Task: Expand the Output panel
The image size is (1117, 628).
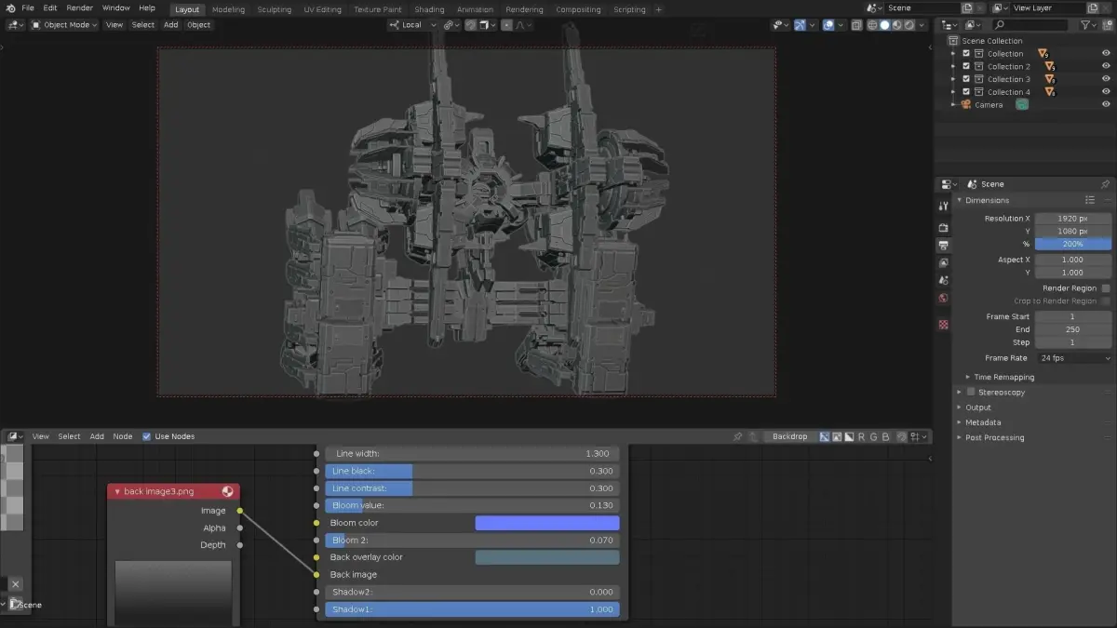Action: click(x=977, y=408)
